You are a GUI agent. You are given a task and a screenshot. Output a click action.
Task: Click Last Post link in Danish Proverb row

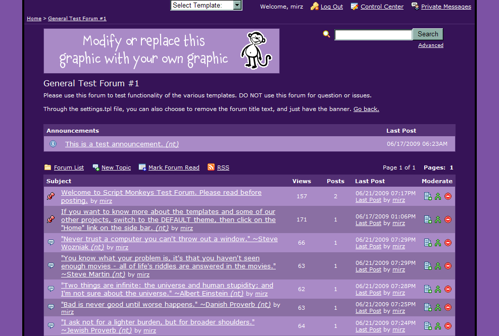pos(368,311)
